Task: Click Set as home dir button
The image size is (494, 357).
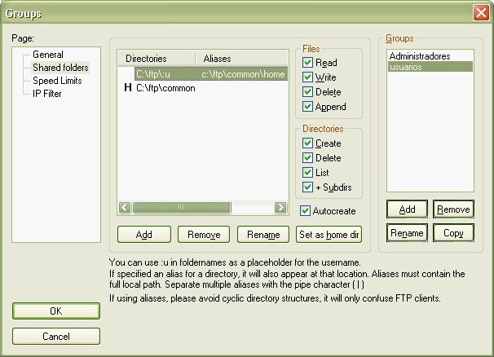Action: 329,235
